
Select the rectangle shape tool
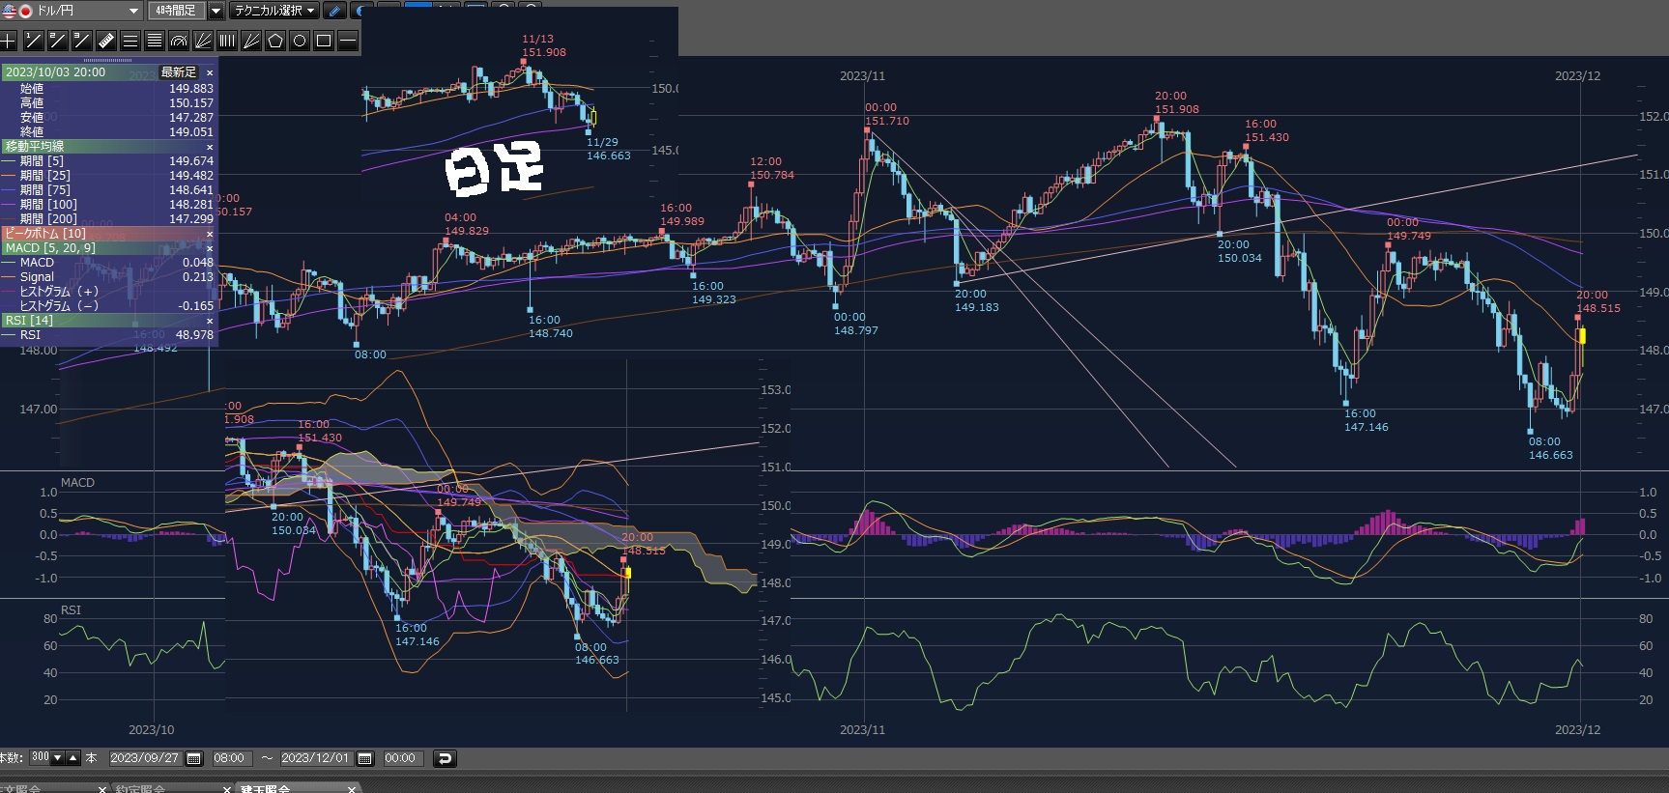click(x=323, y=41)
